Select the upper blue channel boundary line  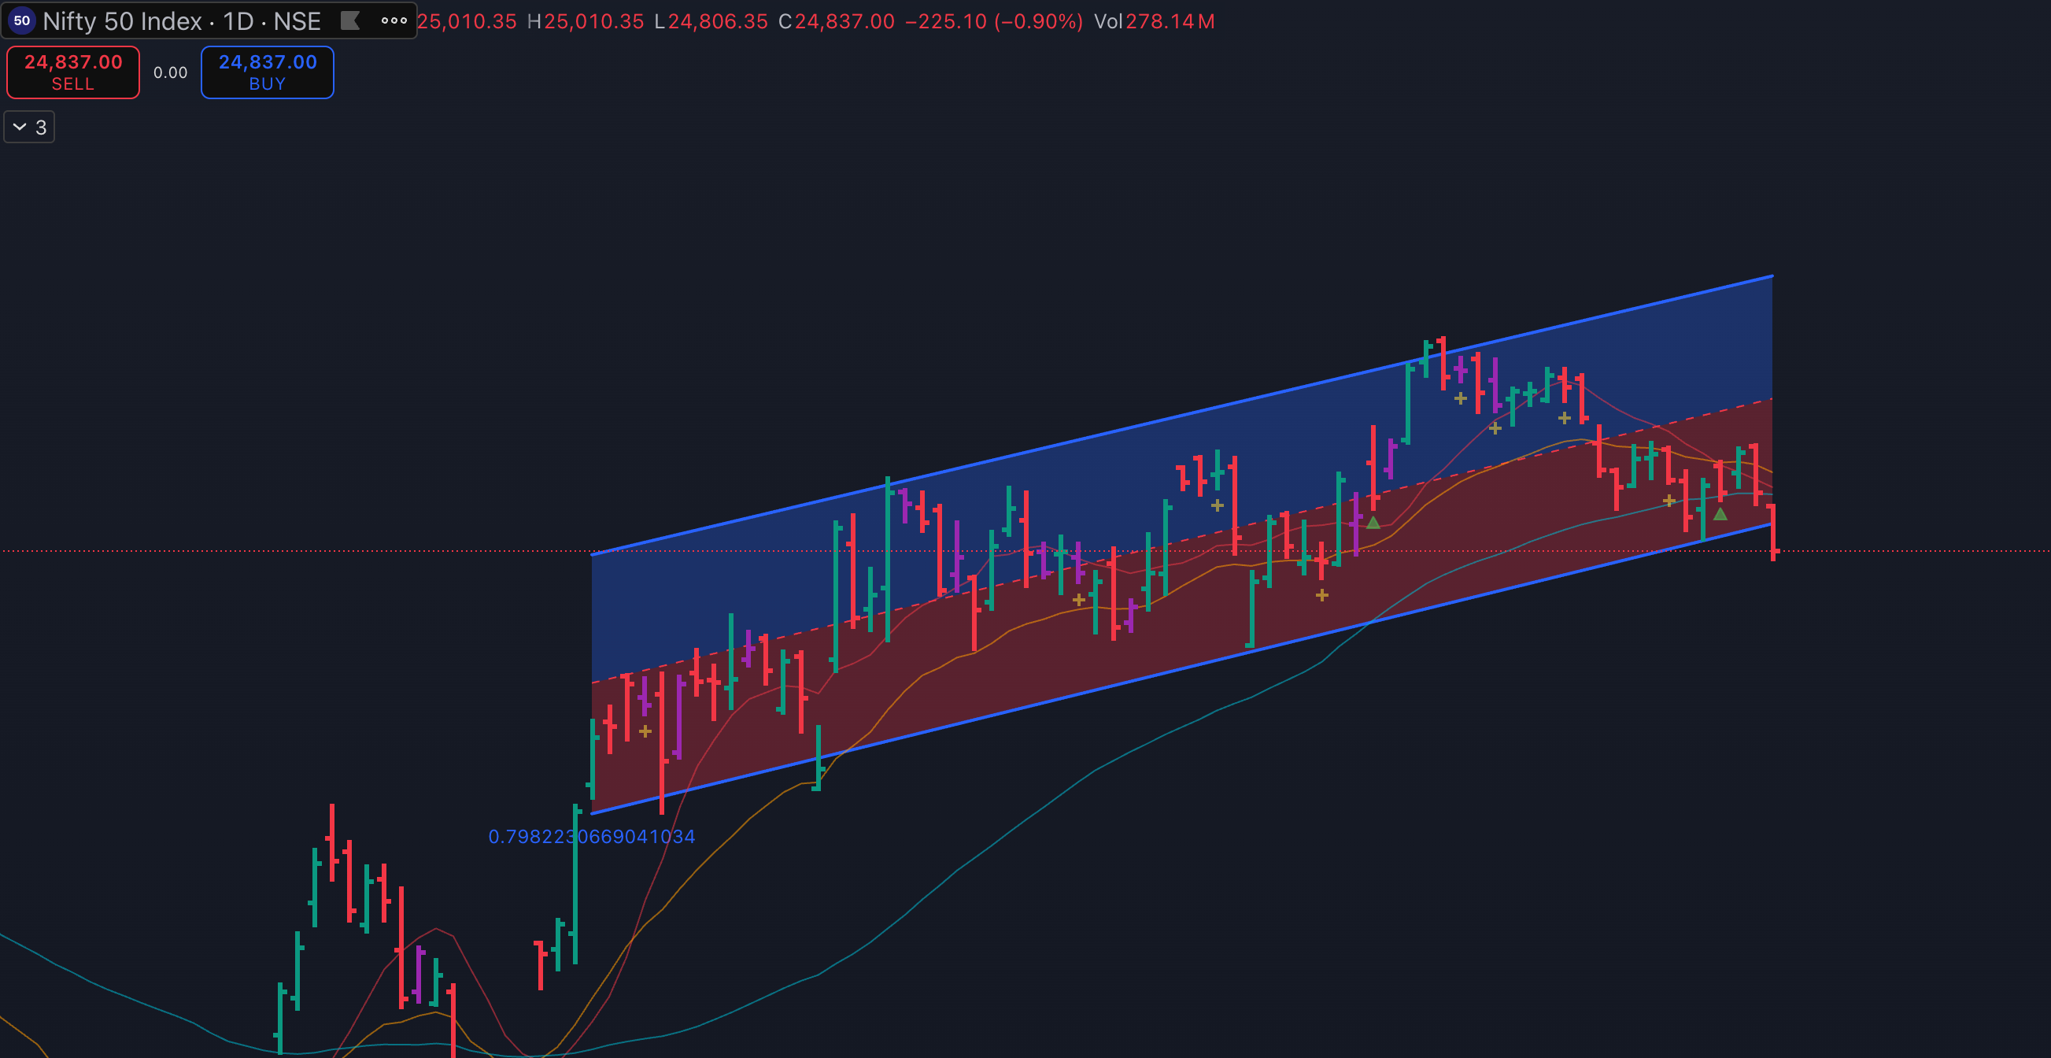coord(1114,430)
